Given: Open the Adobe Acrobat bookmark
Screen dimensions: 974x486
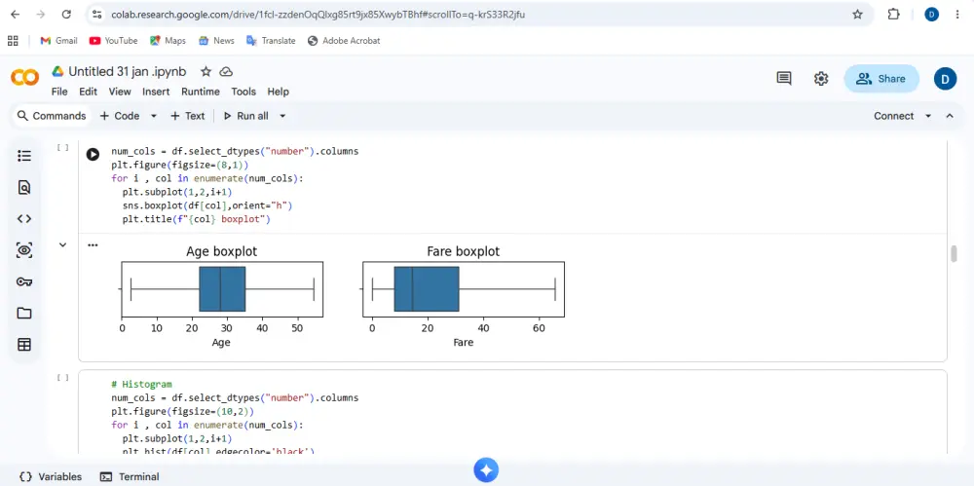Looking at the screenshot, I should pos(344,40).
